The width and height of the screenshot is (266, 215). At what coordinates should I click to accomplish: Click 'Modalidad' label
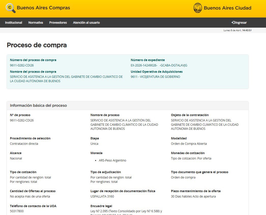click(x=179, y=138)
